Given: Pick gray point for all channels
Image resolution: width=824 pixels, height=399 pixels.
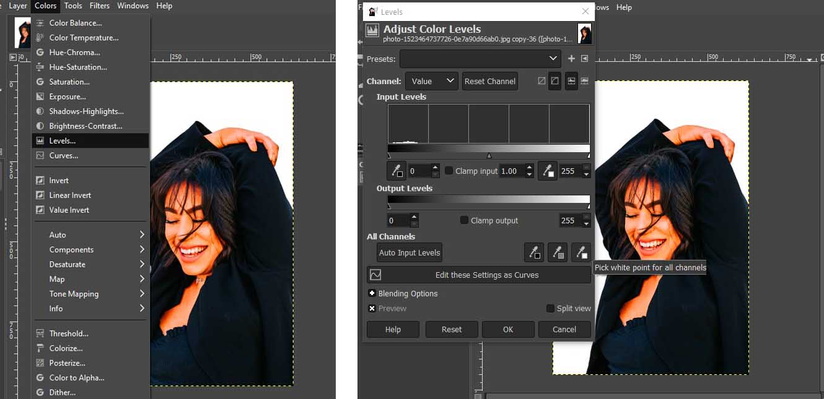Looking at the screenshot, I should pyautogui.click(x=557, y=252).
